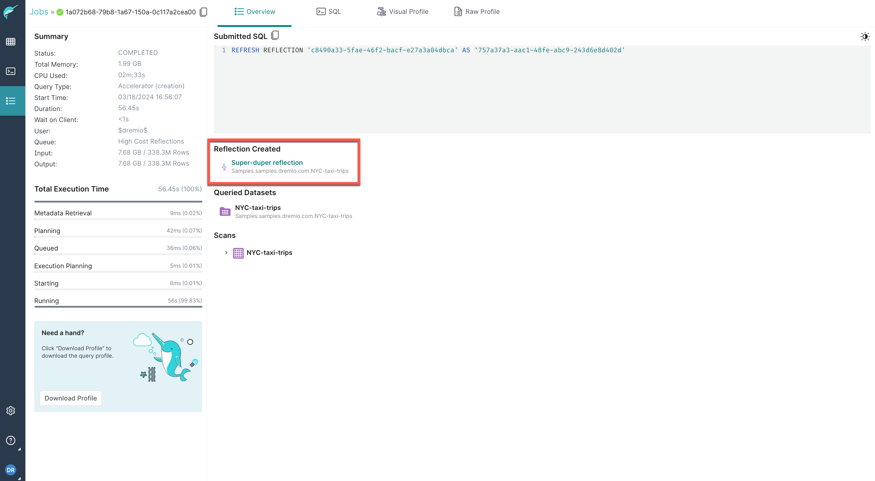875x481 pixels.
Task: Open the Datasets panel from the sidebar
Action: [x=11, y=42]
